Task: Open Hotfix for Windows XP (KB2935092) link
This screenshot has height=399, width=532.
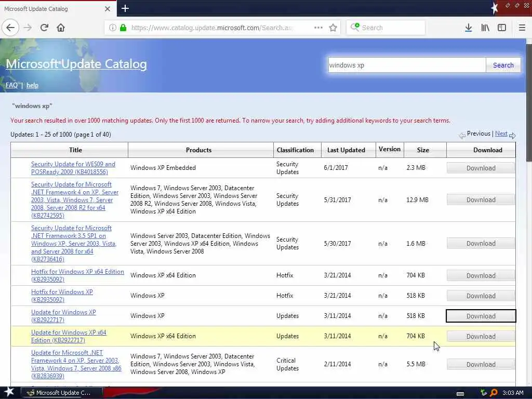Action: point(62,296)
